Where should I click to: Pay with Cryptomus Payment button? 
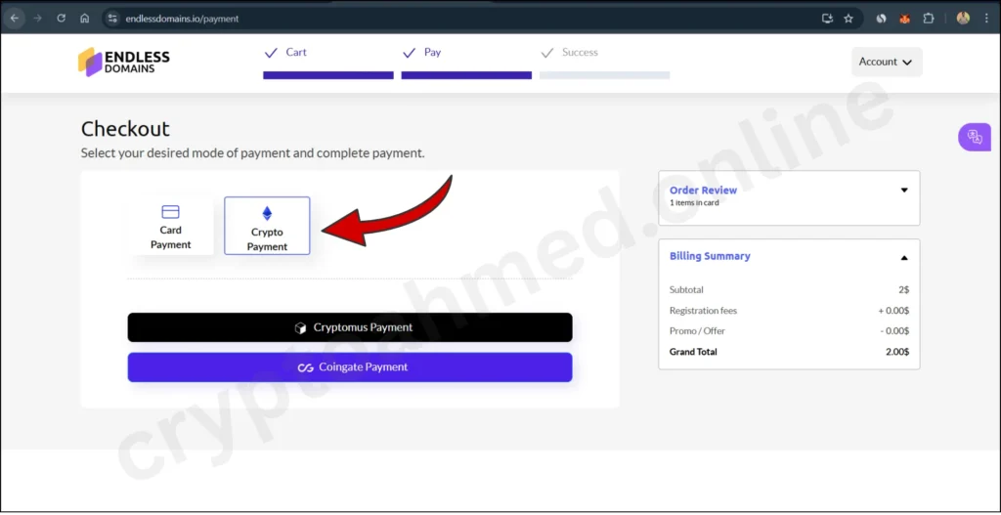[350, 327]
